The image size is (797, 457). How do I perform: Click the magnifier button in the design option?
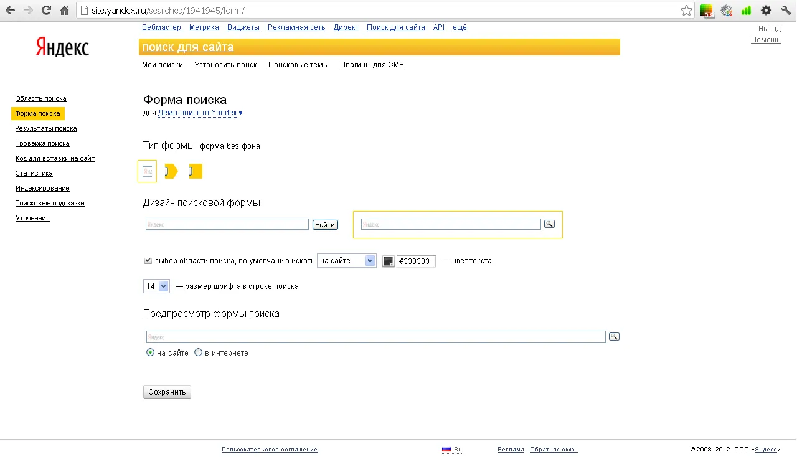tap(549, 224)
